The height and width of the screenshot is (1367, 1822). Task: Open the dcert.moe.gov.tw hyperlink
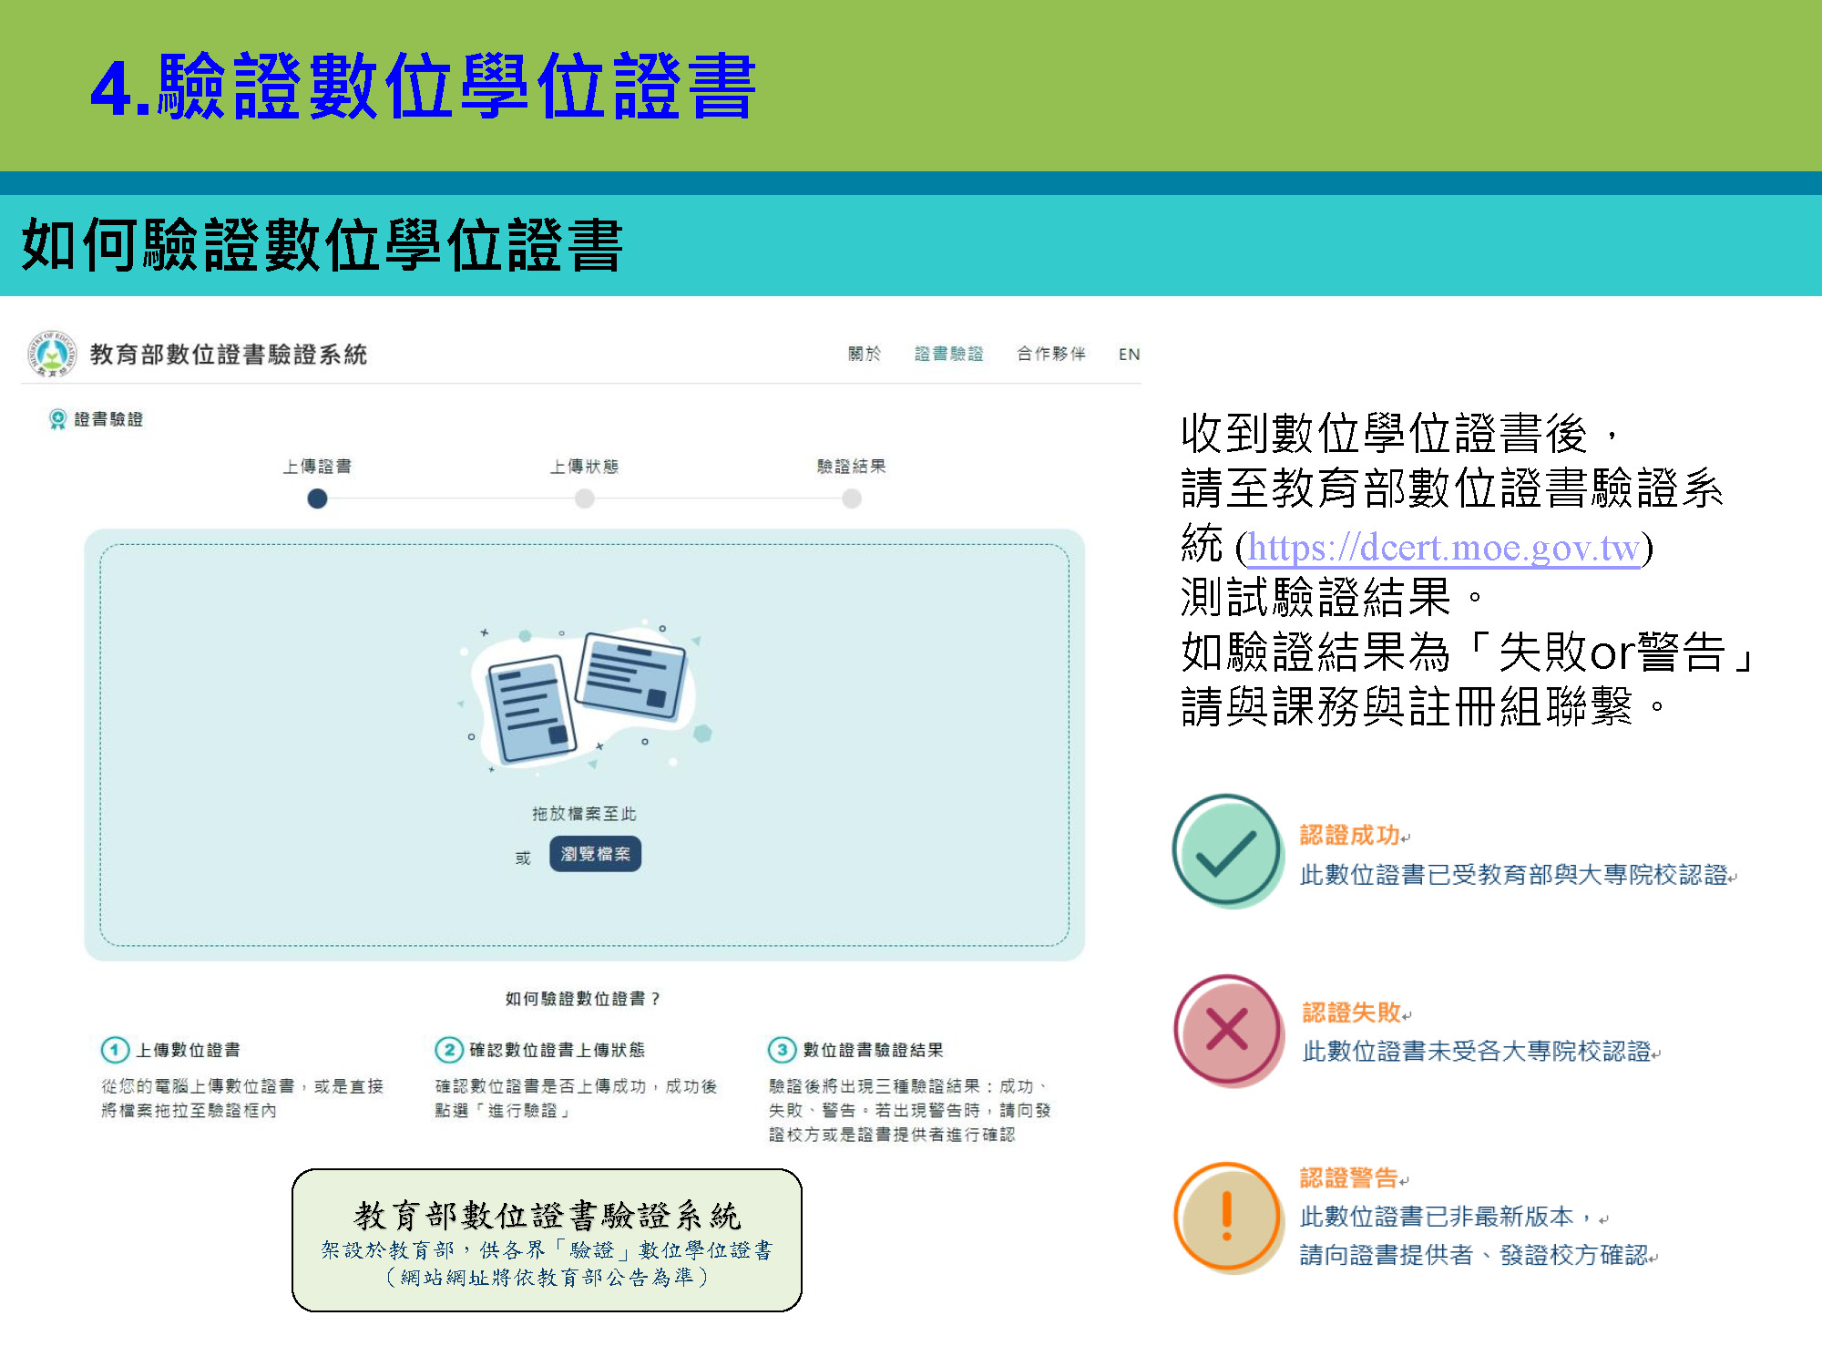click(x=1443, y=548)
